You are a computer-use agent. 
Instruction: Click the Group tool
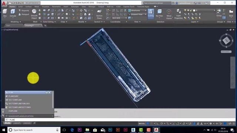pos(219,13)
